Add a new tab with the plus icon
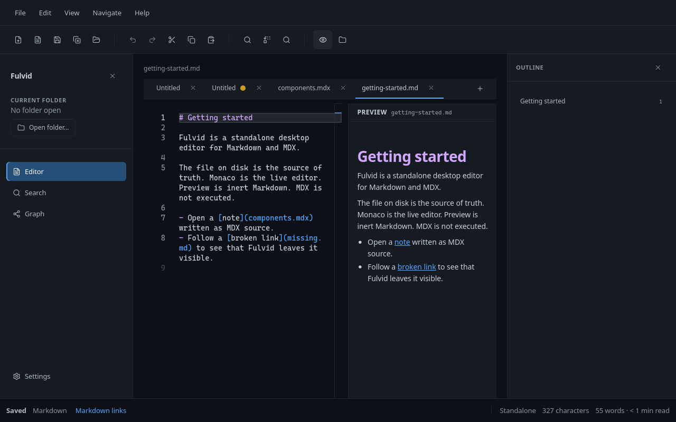676x422 pixels. pos(480,89)
